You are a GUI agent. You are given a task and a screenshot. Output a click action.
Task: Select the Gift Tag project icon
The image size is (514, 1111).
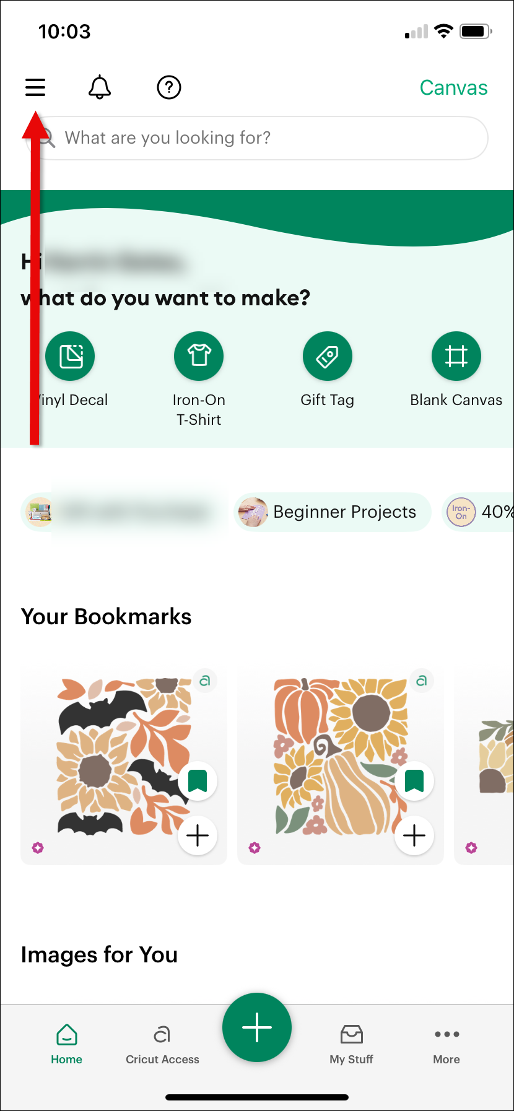(x=327, y=355)
